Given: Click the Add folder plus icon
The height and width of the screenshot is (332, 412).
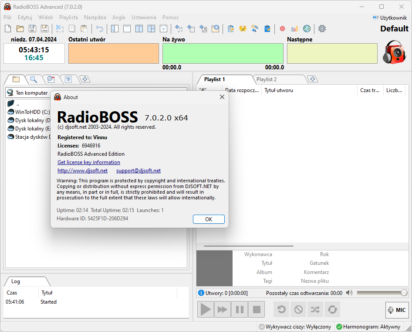Looking at the screenshot, I should pos(215,28).
